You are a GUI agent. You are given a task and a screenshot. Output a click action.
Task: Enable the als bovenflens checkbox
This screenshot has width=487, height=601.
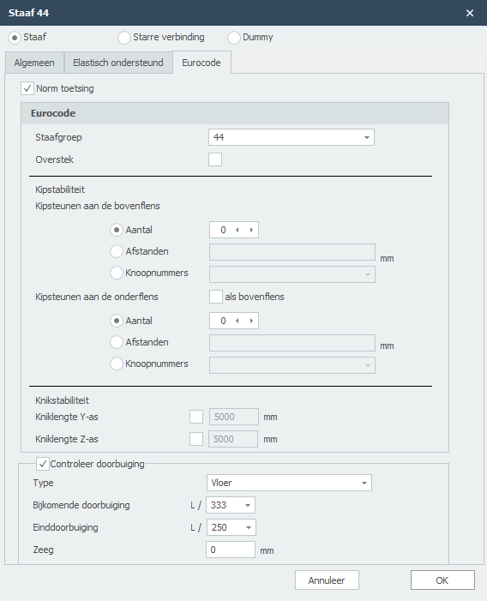click(216, 297)
